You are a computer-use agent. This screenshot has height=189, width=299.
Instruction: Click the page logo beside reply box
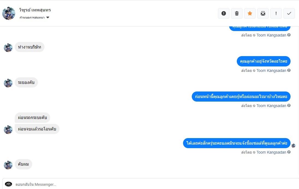8,184
